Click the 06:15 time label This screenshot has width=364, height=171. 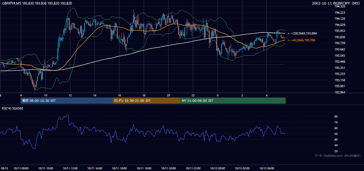point(4,168)
